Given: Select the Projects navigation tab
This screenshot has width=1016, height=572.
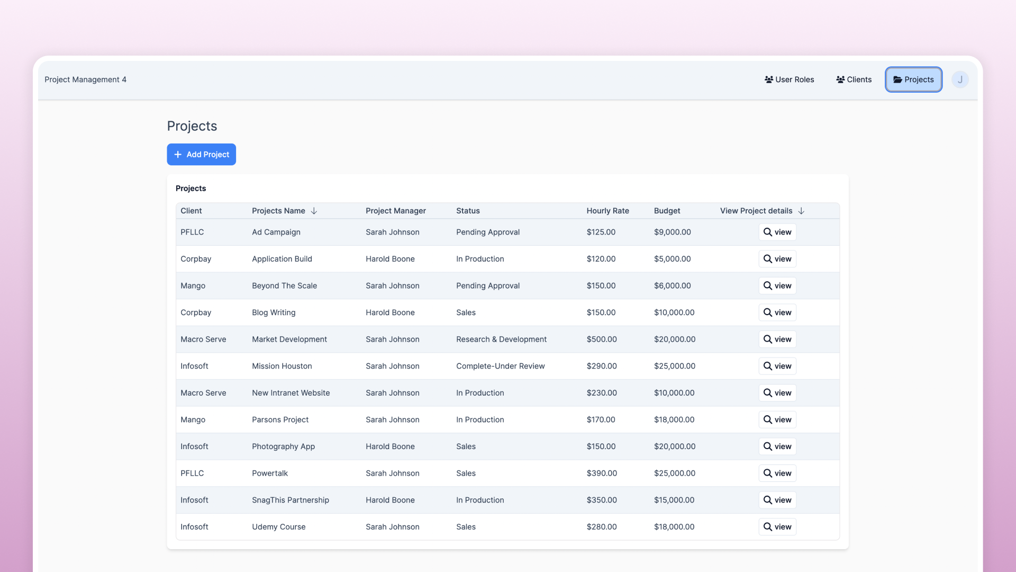Looking at the screenshot, I should (x=913, y=79).
